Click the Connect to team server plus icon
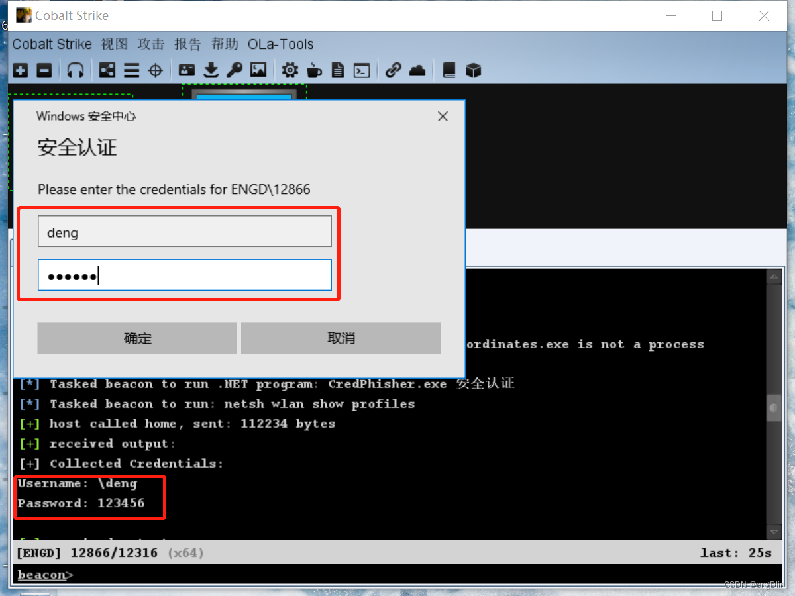Screen dimensions: 795x596 coord(21,70)
